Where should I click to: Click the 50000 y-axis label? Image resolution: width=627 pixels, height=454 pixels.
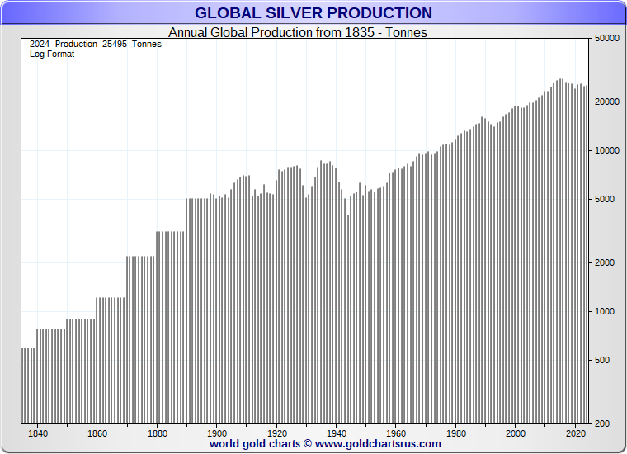[607, 39]
